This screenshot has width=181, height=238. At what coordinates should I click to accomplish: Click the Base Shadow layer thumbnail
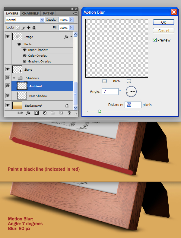pyautogui.click(x=22, y=96)
